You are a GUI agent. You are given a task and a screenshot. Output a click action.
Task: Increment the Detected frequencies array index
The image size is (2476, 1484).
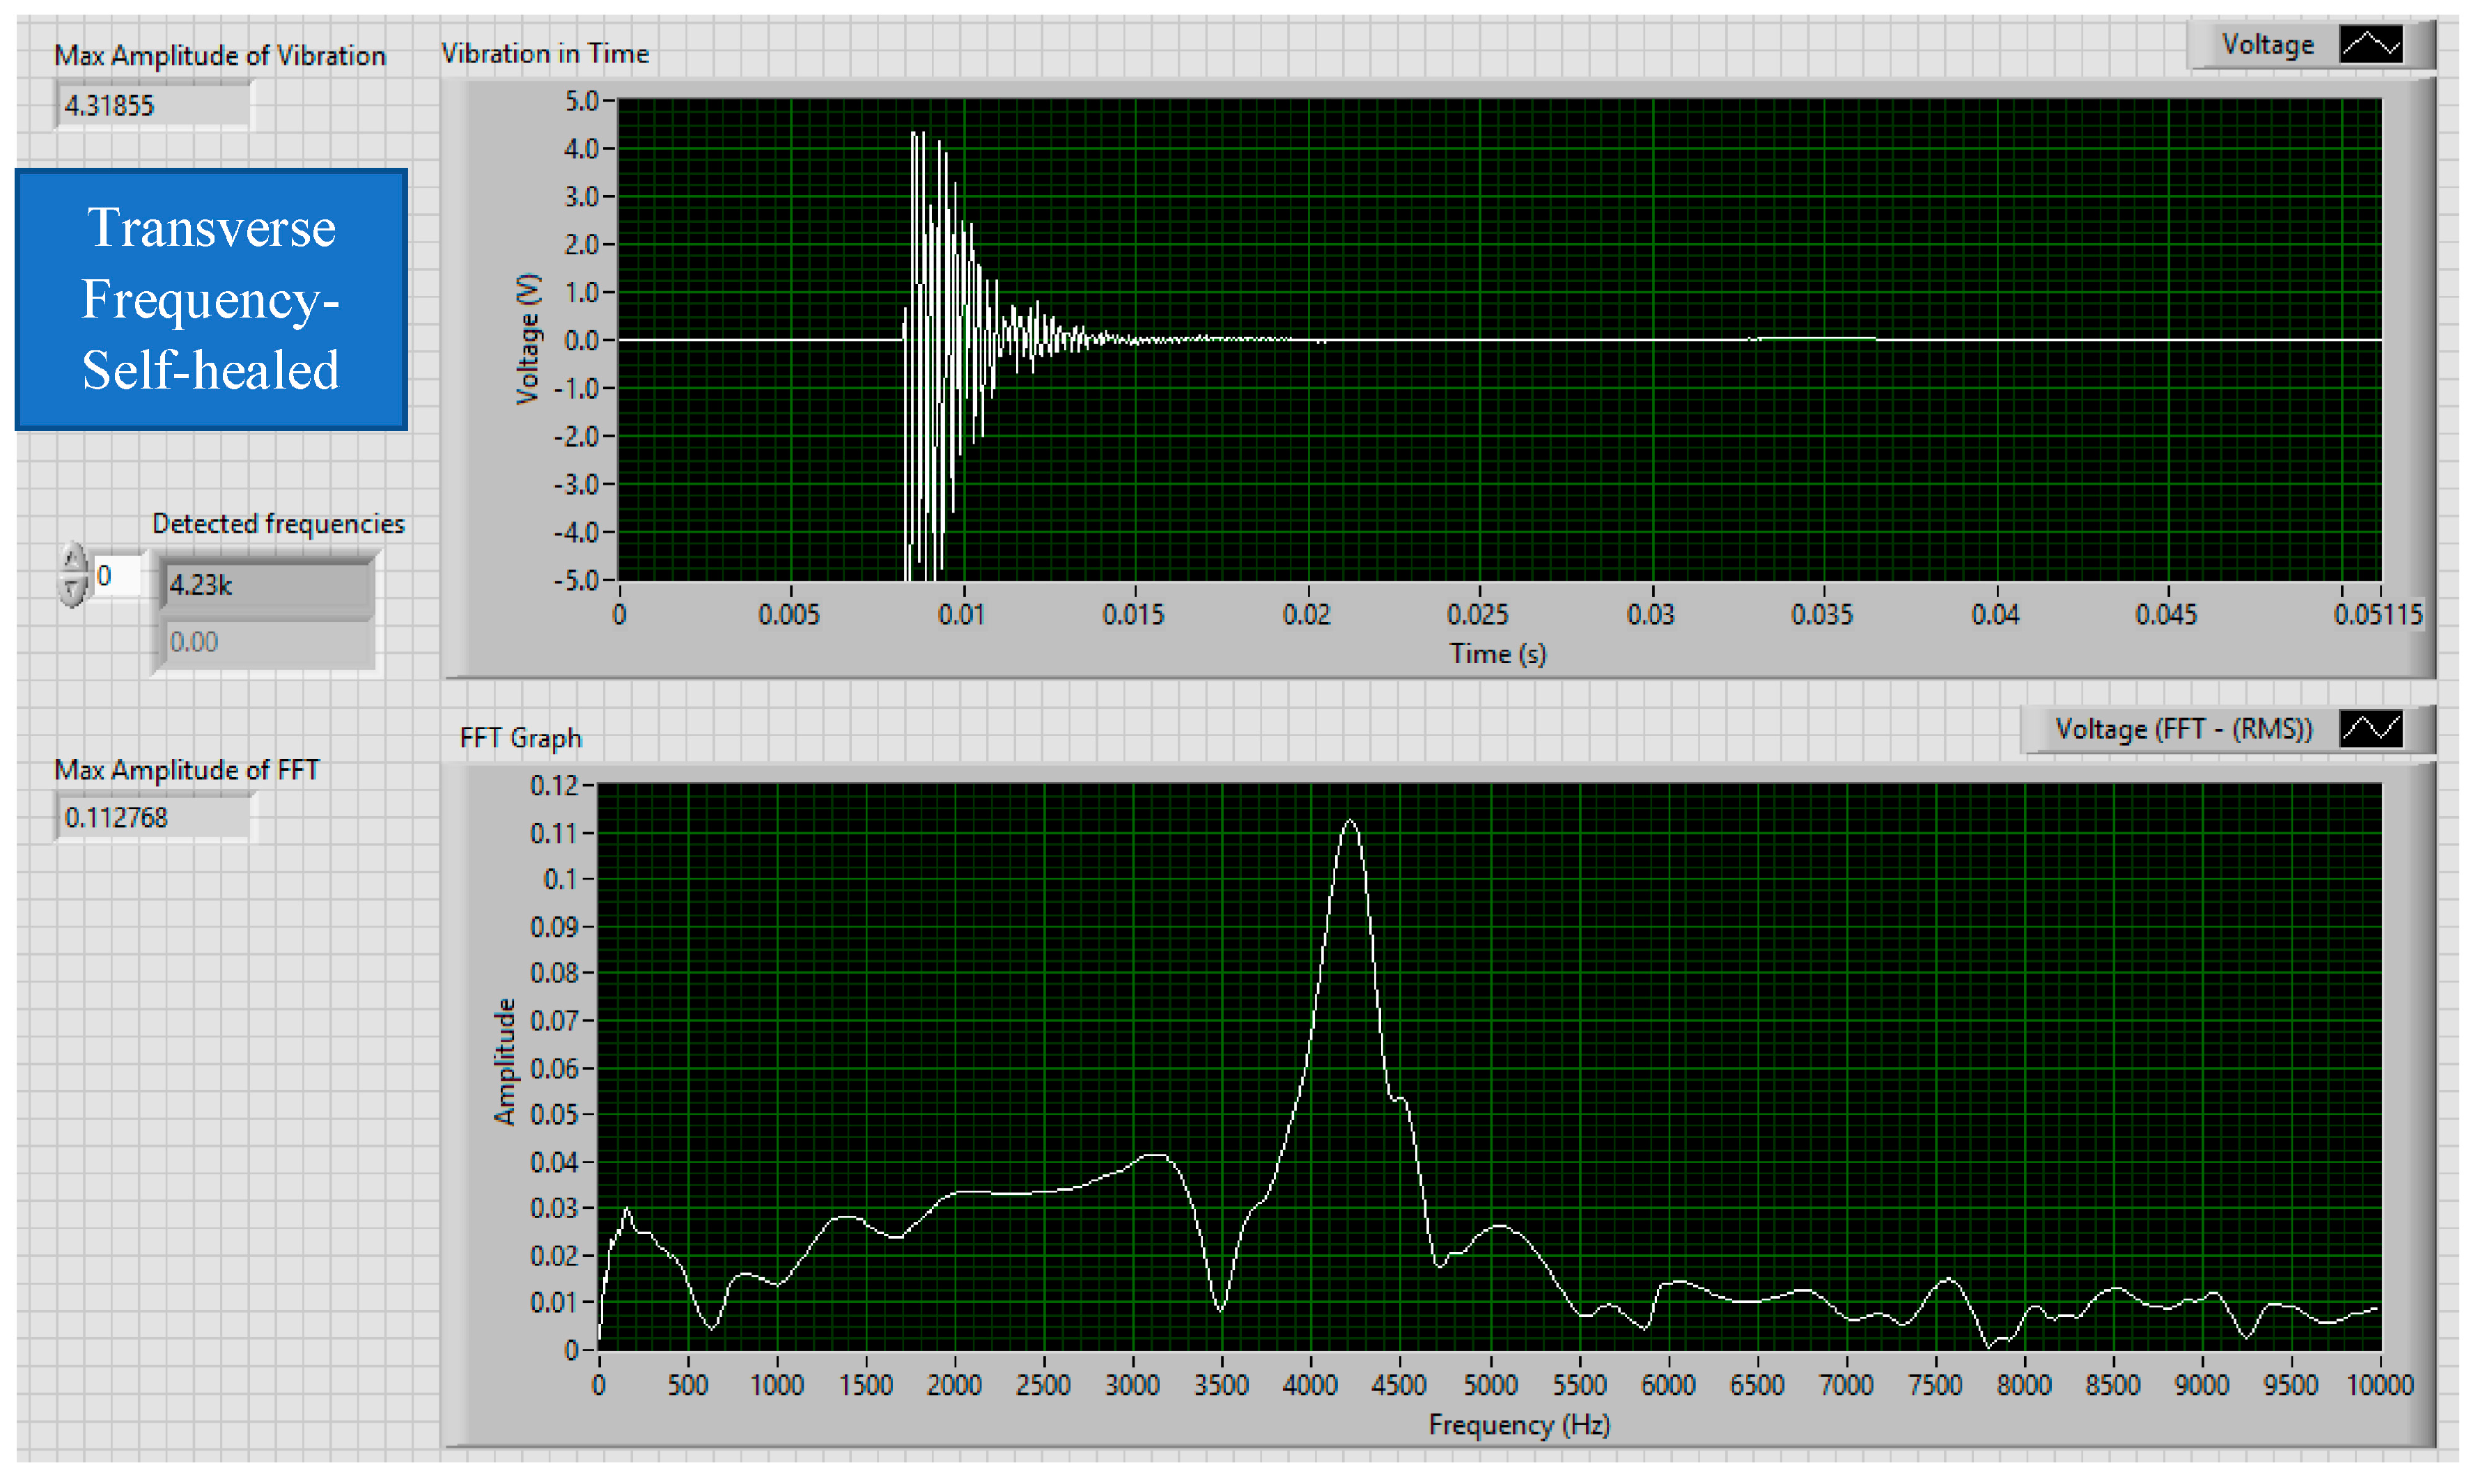[73, 558]
